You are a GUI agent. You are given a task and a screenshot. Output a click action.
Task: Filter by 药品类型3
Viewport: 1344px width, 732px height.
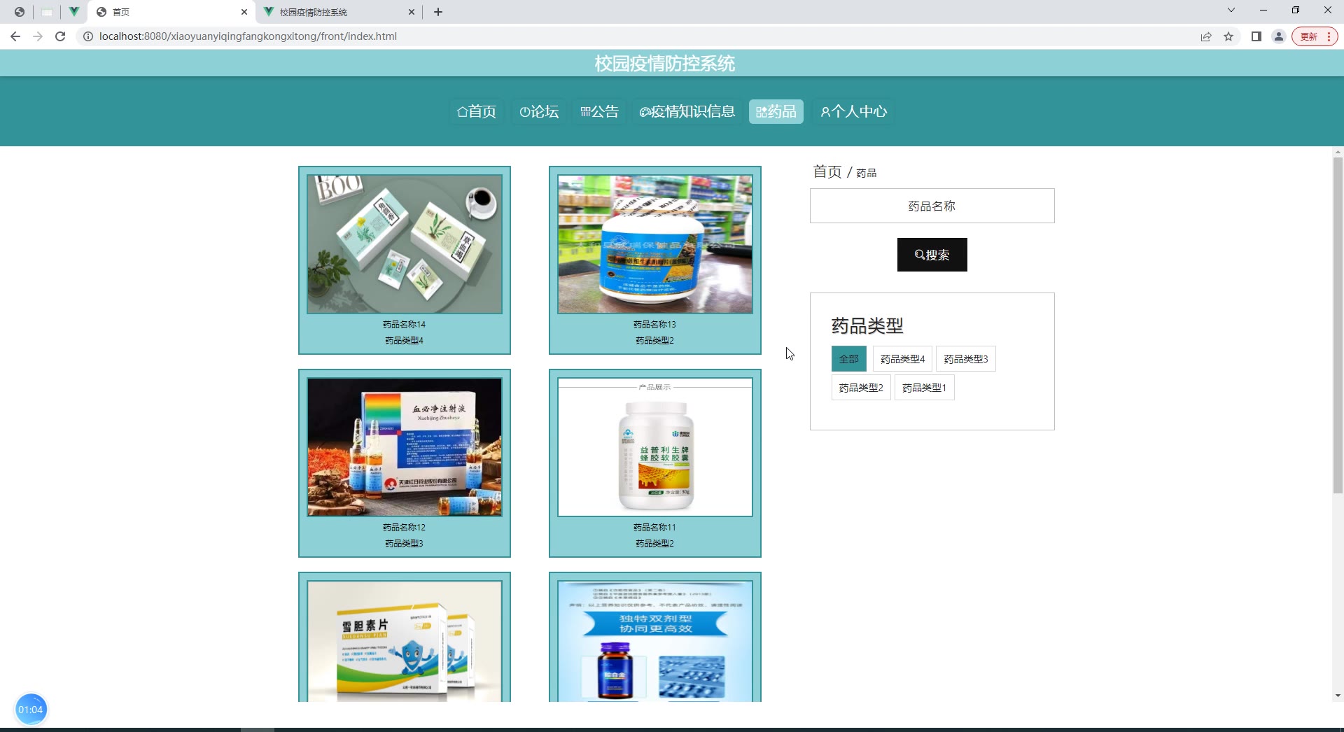pyautogui.click(x=965, y=359)
